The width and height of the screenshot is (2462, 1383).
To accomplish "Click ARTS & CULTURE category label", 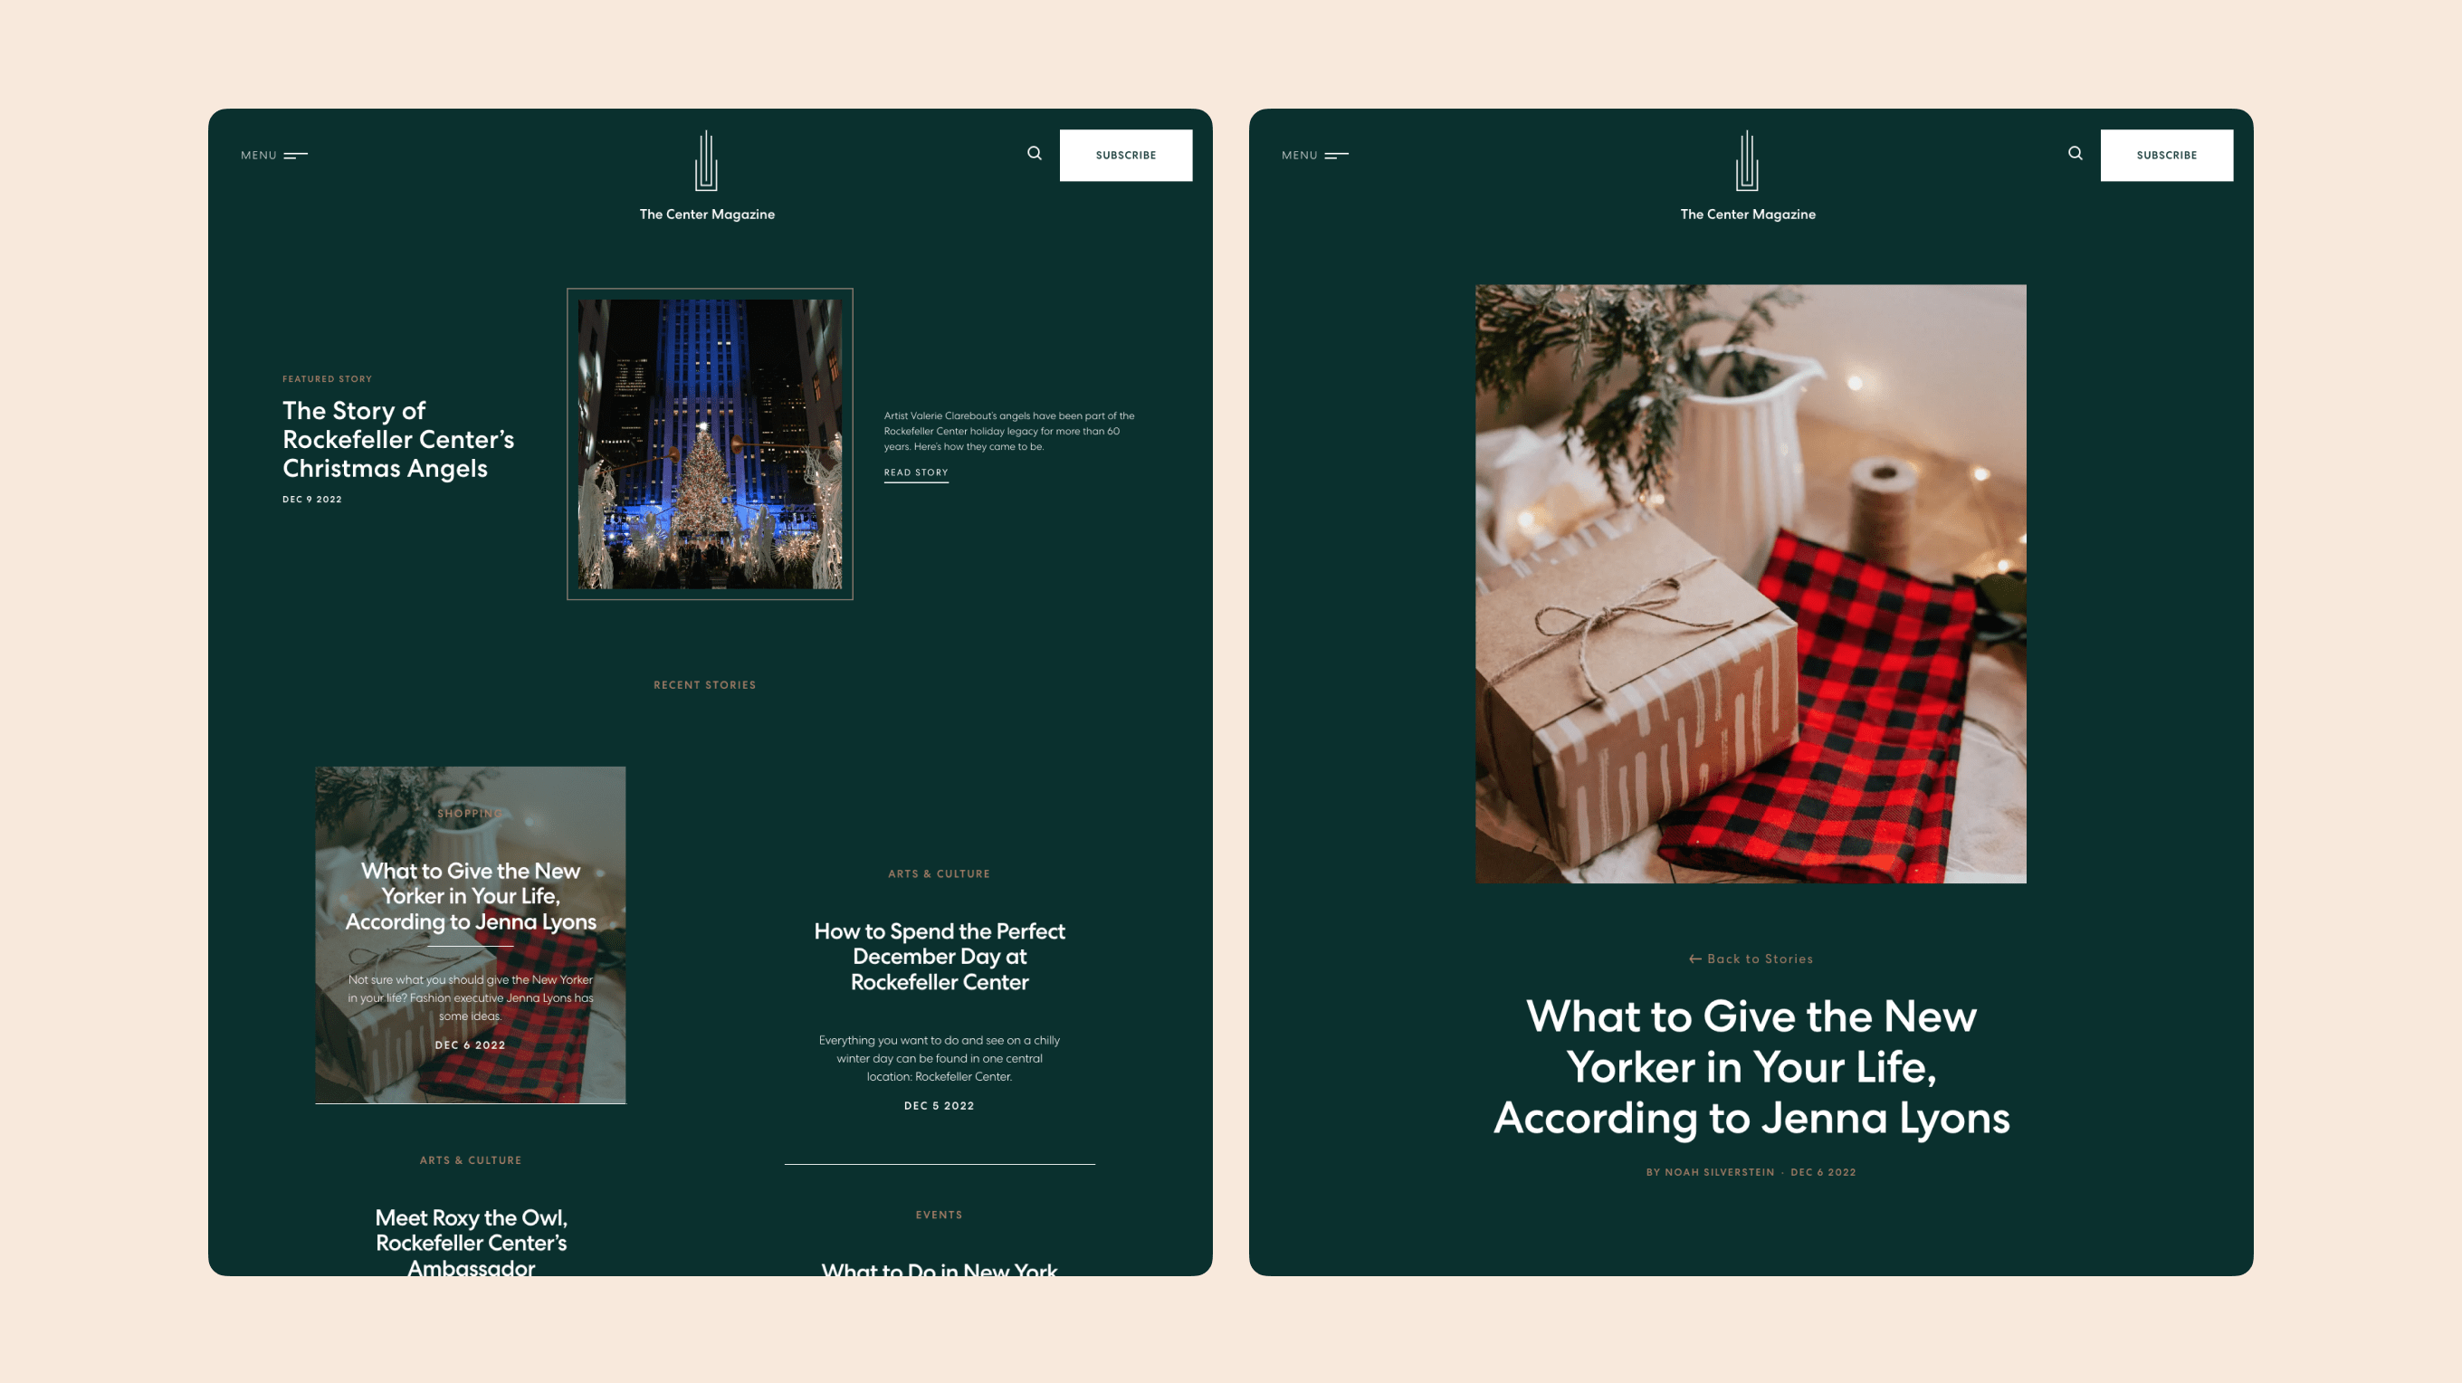I will (x=940, y=873).
